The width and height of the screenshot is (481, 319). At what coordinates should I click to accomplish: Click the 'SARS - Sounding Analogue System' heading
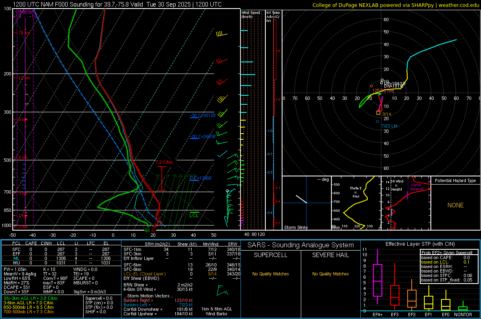click(301, 245)
